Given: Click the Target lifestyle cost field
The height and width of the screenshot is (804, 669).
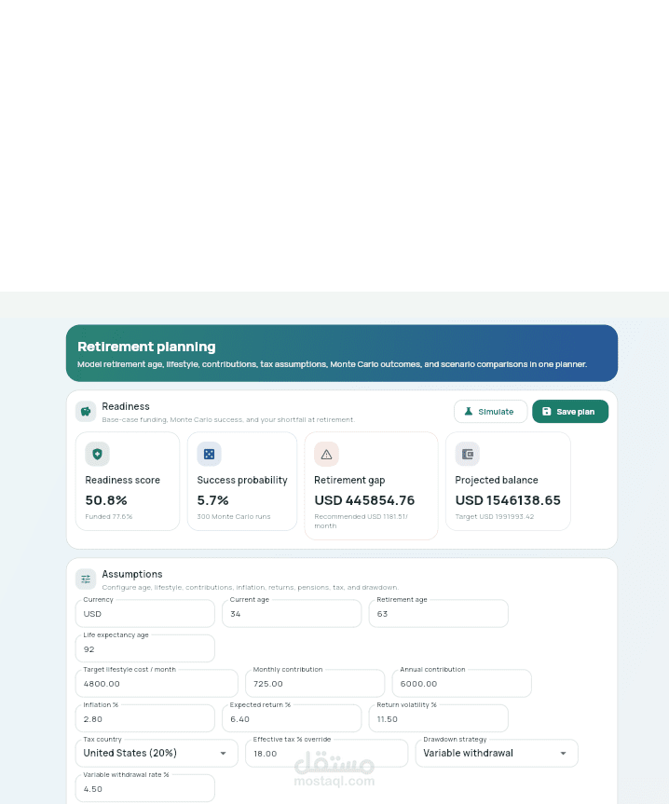Looking at the screenshot, I should tap(157, 684).
